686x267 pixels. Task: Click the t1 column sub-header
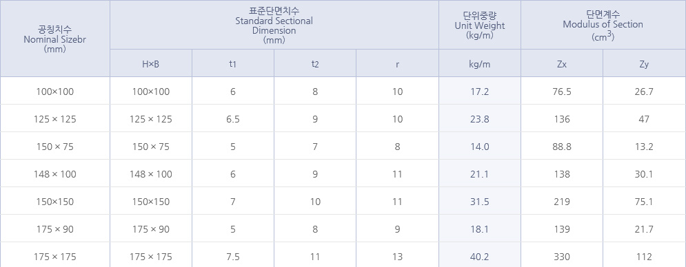pos(233,63)
